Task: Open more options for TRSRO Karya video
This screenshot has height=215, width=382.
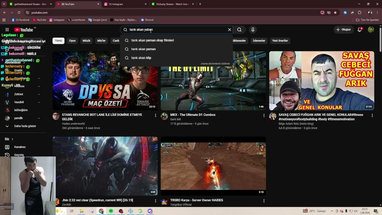Action: (264, 201)
